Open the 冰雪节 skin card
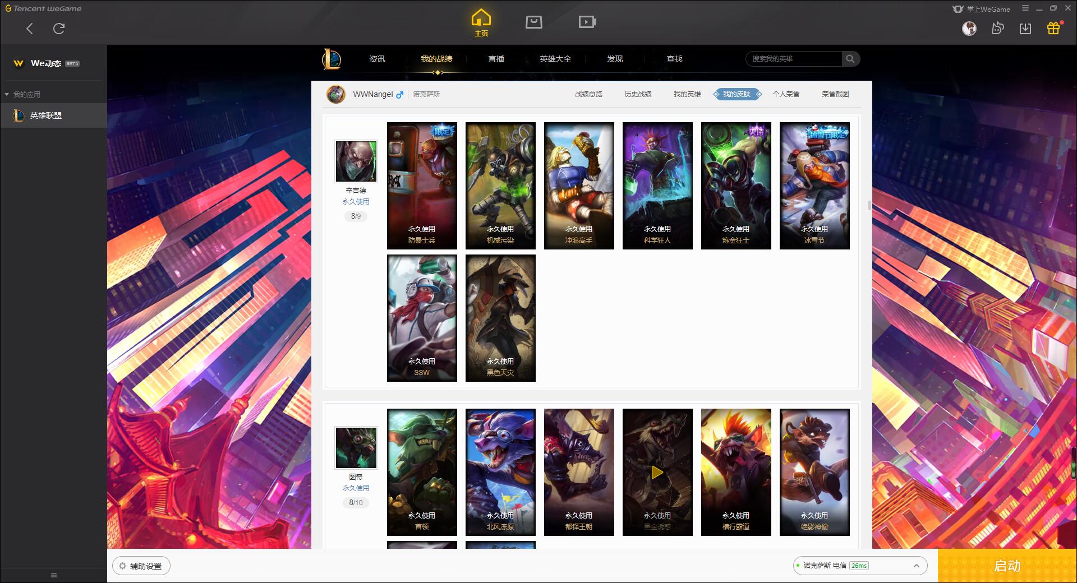 click(x=814, y=186)
